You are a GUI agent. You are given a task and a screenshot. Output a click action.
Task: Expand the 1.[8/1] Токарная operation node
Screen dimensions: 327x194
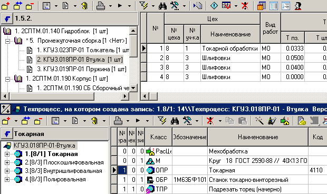(x=7, y=154)
